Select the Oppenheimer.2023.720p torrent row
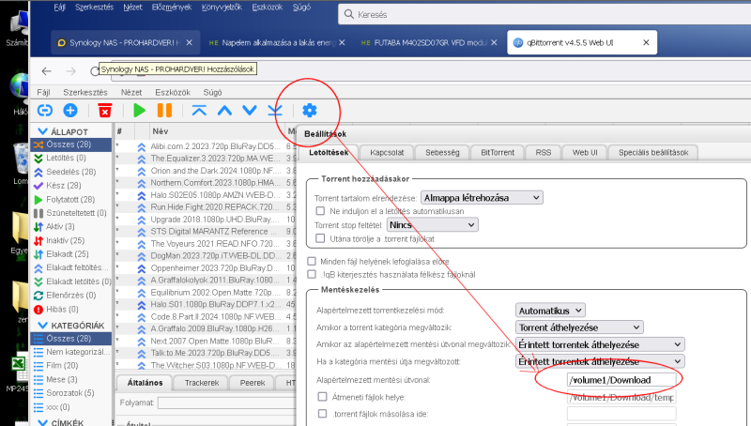This screenshot has height=426, width=751. pyautogui.click(x=206, y=268)
